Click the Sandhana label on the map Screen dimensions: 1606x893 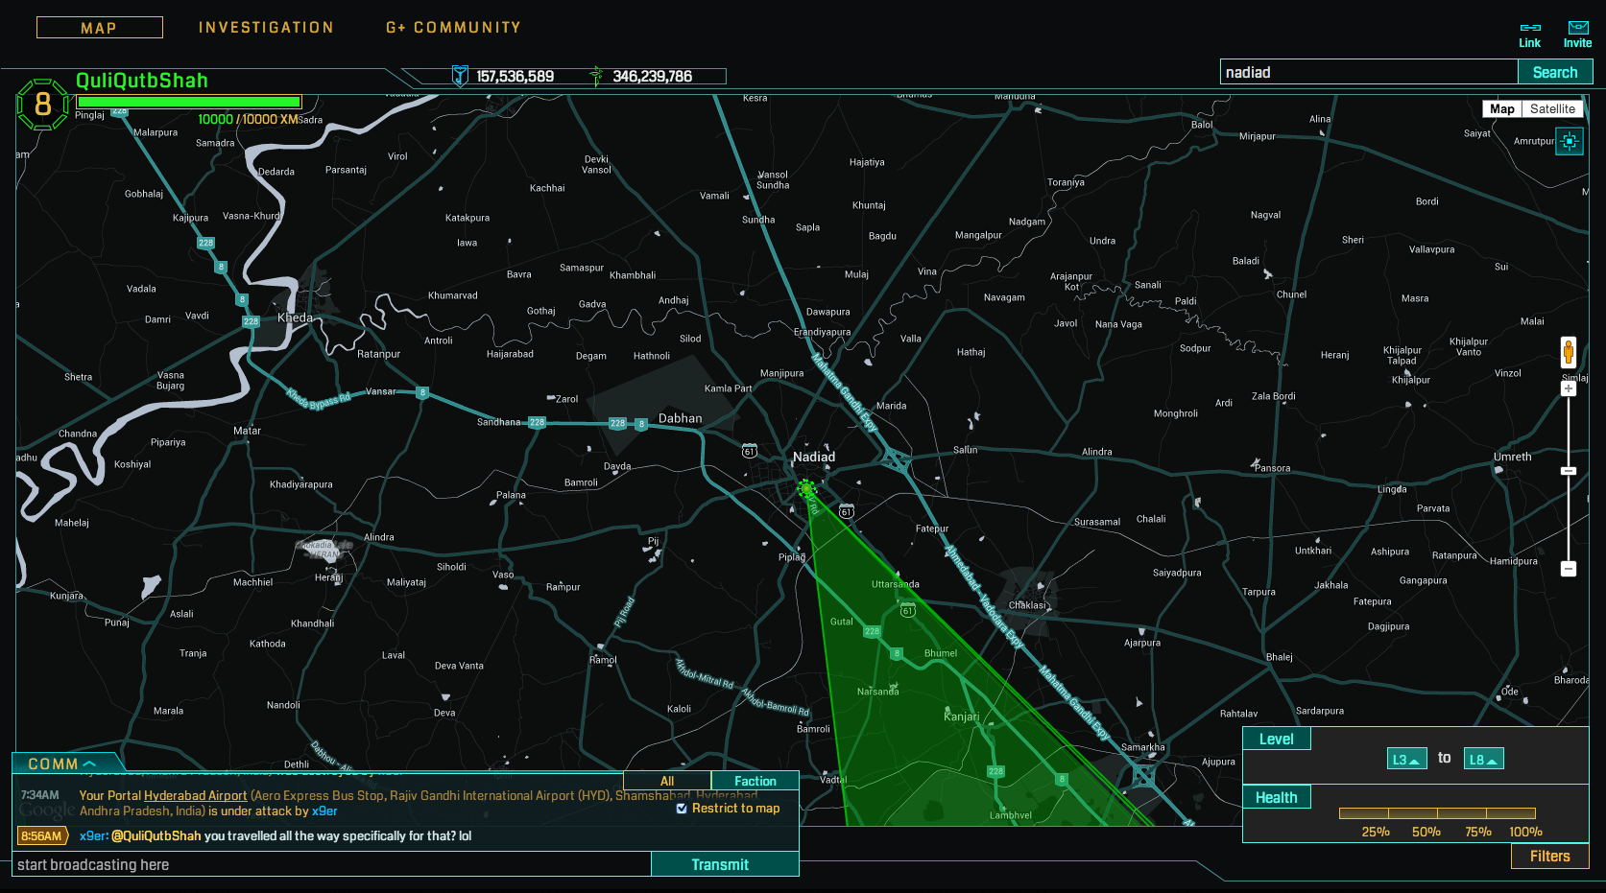click(499, 422)
